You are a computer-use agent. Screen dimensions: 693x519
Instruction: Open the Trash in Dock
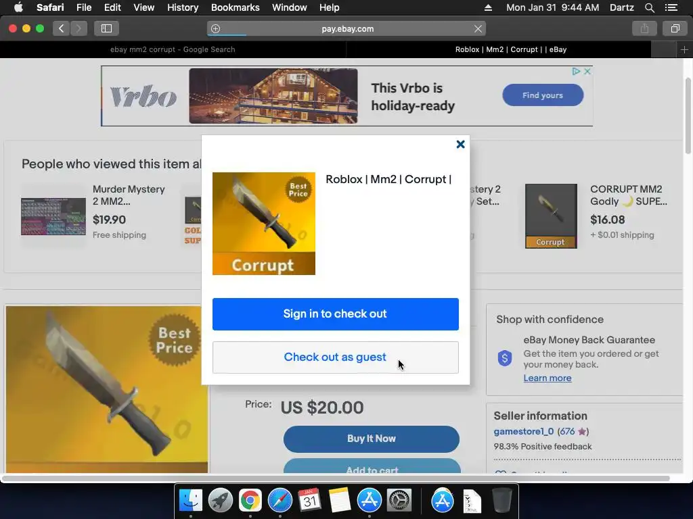pyautogui.click(x=501, y=500)
